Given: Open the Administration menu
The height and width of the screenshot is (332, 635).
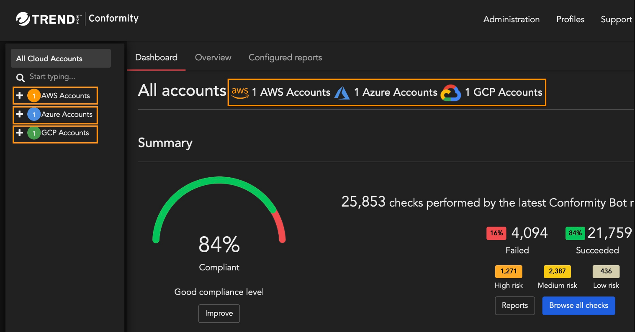Looking at the screenshot, I should [x=511, y=19].
